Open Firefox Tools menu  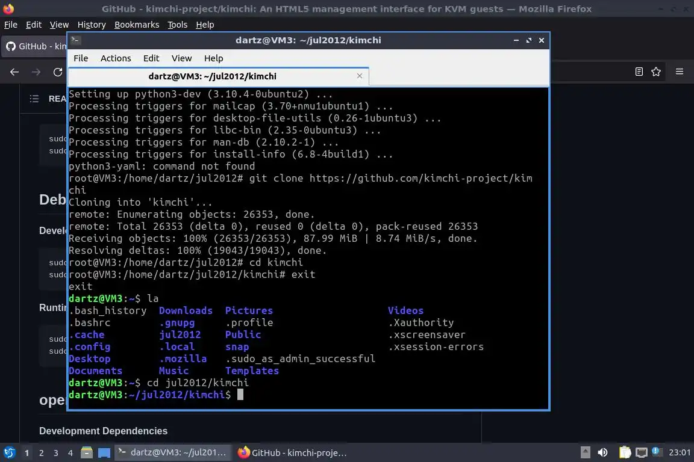pos(178,25)
